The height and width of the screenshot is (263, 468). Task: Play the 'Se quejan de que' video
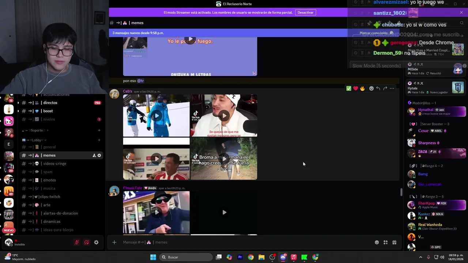224,116
